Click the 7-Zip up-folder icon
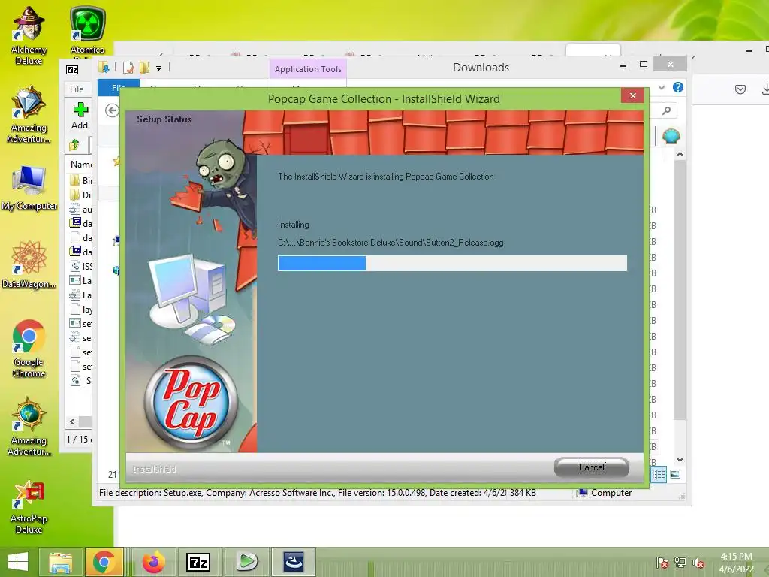769x577 pixels. [74, 145]
